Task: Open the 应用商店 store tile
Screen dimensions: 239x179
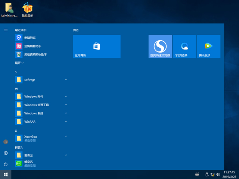Action: (96, 47)
